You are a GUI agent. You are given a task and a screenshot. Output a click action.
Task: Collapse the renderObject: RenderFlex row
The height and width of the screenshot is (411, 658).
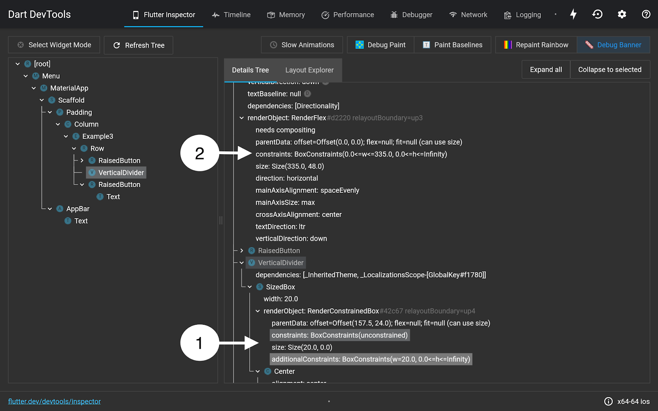click(241, 118)
